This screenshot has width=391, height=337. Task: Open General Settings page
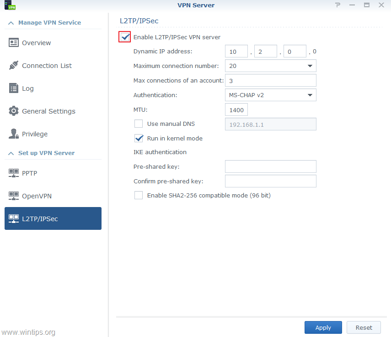[x=53, y=111]
